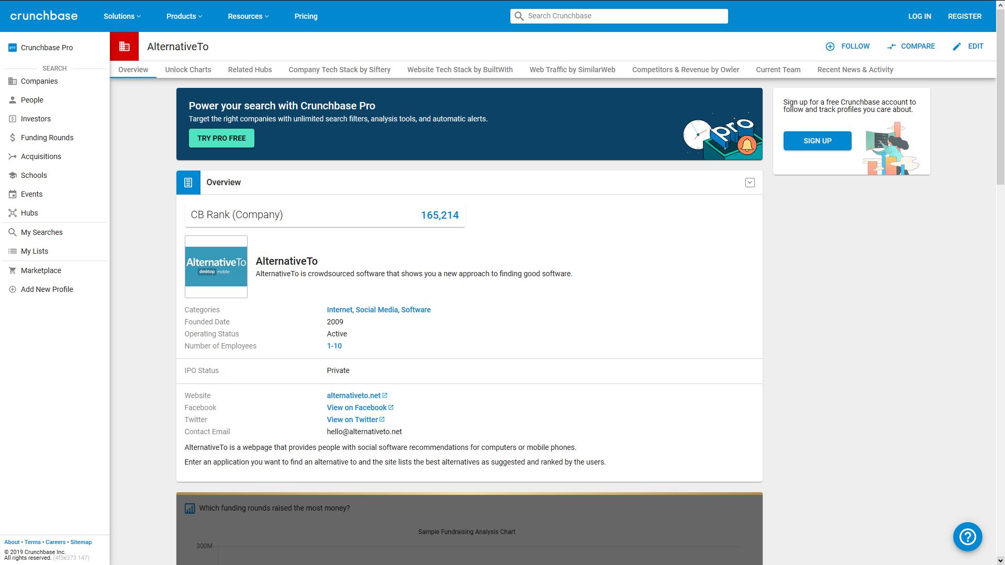Image resolution: width=1005 pixels, height=565 pixels.
Task: Click the AlternativeTo company logo thumbnail
Action: point(216,267)
